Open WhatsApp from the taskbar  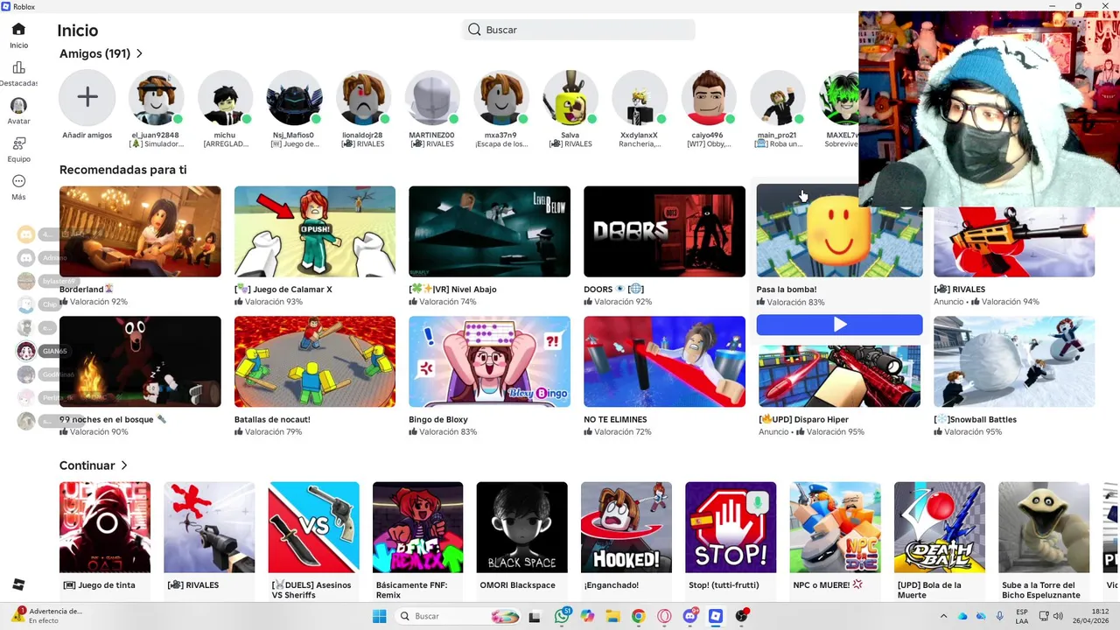pos(562,616)
